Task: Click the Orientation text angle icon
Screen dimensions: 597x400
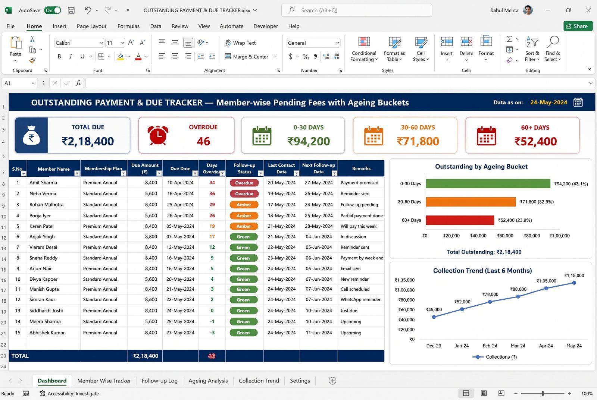Action: 201,42
